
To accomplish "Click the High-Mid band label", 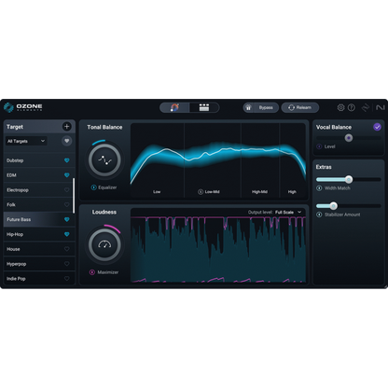I will click(259, 192).
